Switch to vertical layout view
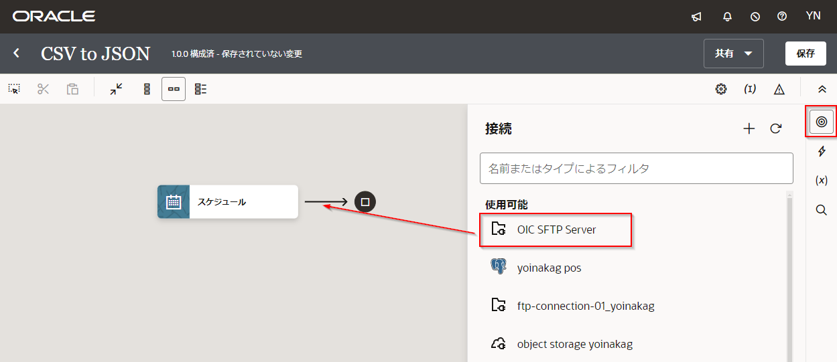The image size is (837, 362). [x=147, y=89]
